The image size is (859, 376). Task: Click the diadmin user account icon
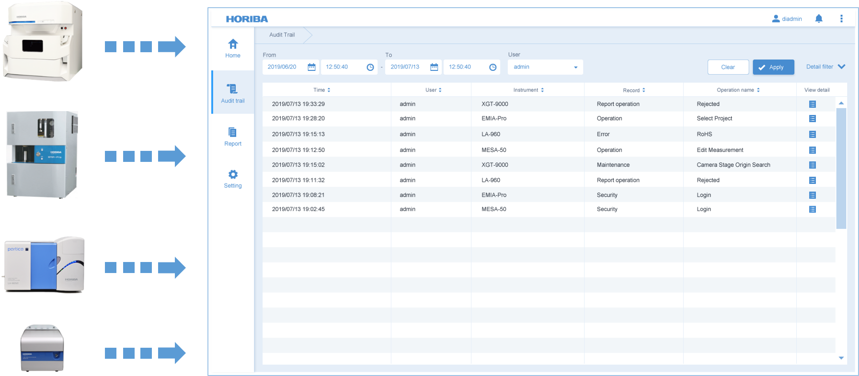[776, 19]
